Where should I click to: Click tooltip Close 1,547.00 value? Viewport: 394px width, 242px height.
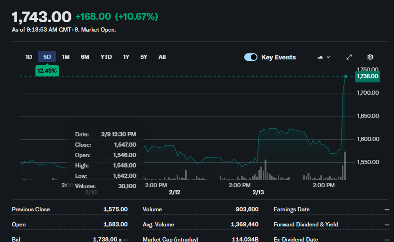(x=125, y=145)
